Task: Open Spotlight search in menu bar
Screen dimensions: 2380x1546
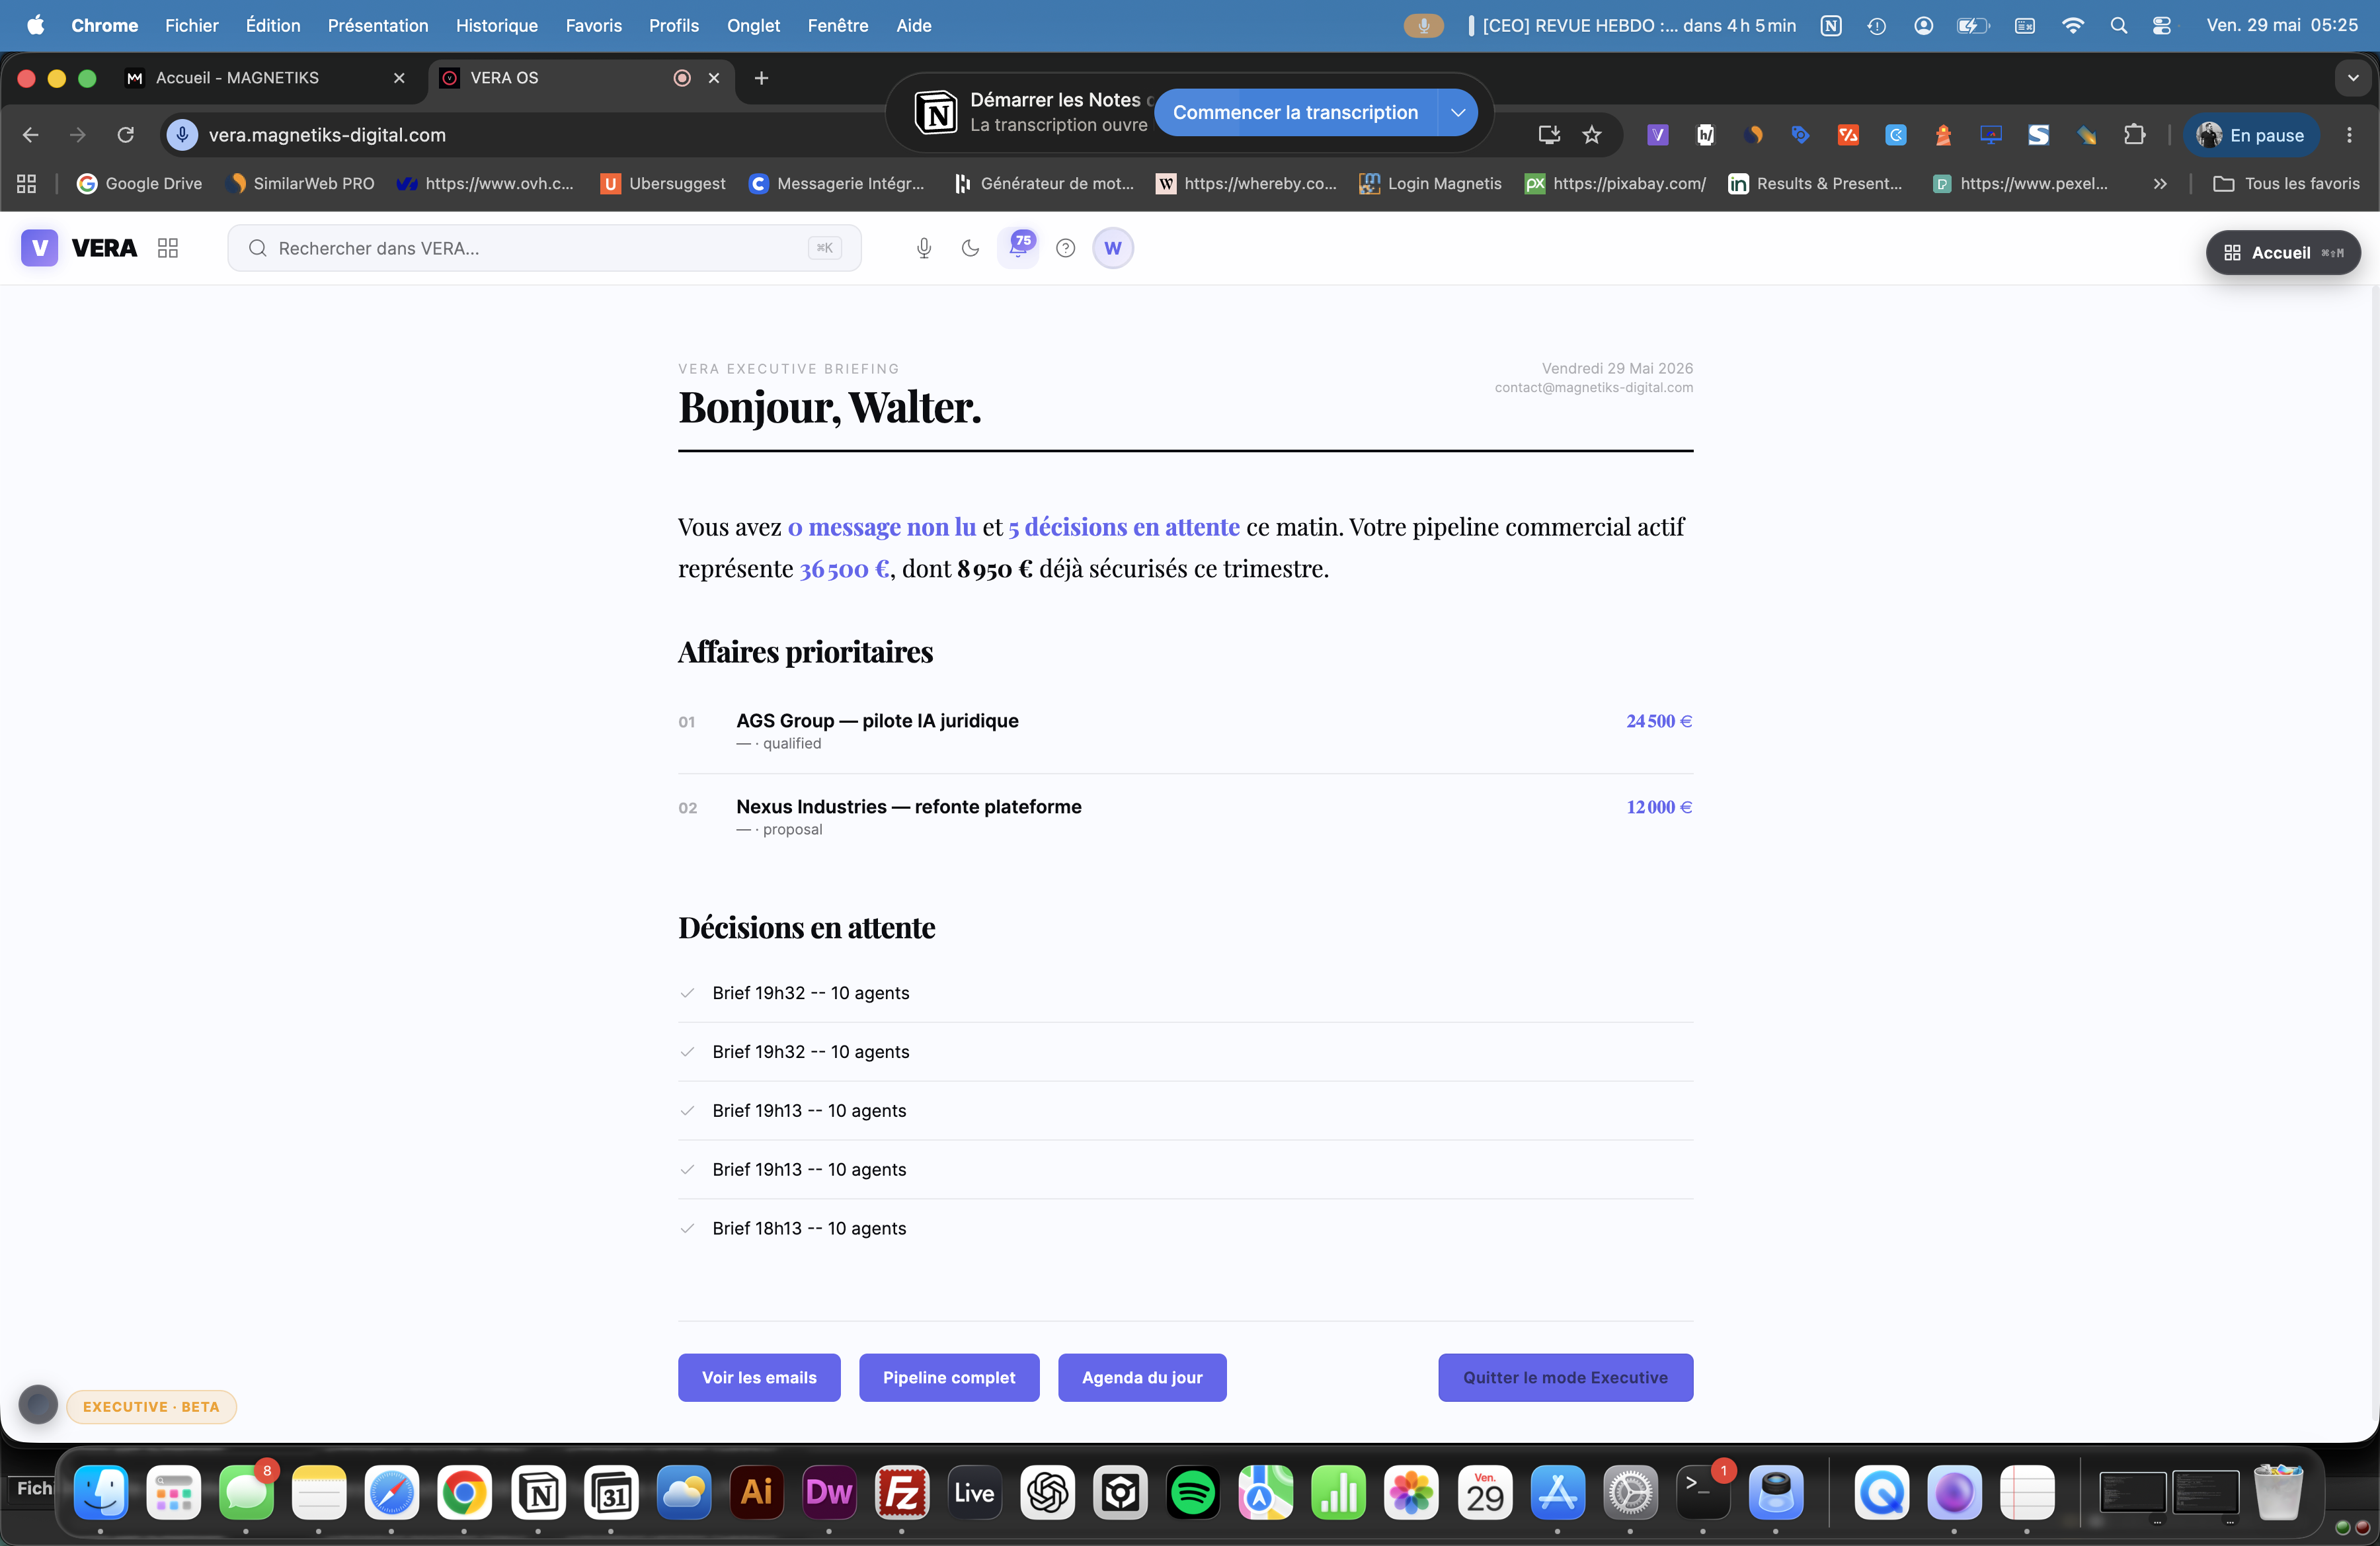Action: (x=2118, y=26)
